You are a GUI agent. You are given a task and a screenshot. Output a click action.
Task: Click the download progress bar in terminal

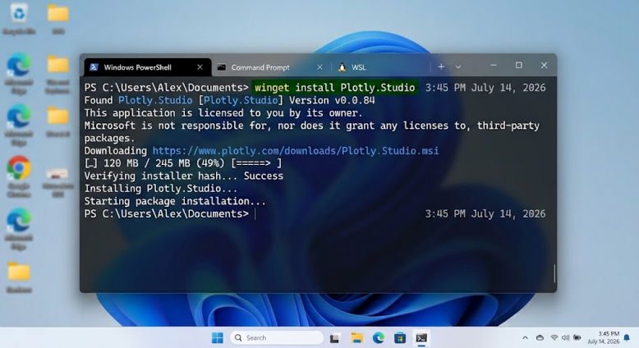[x=256, y=163]
